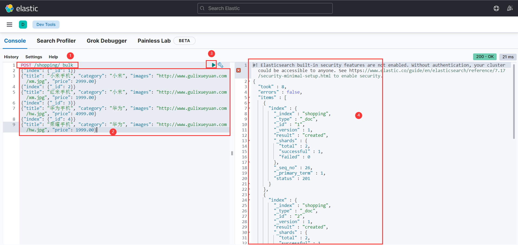The height and width of the screenshot is (245, 518).
Task: Collapse the first "index" object at line 7
Action: click(x=249, y=108)
